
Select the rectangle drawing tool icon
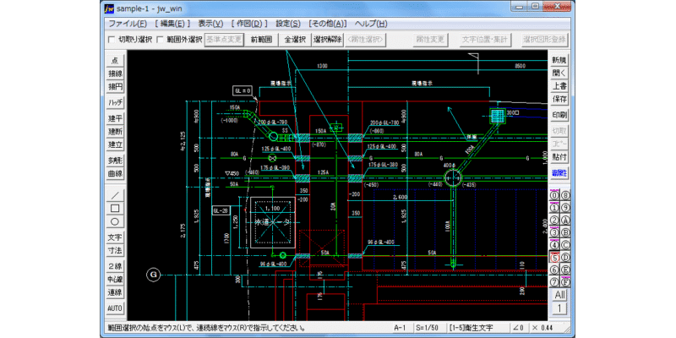(115, 209)
